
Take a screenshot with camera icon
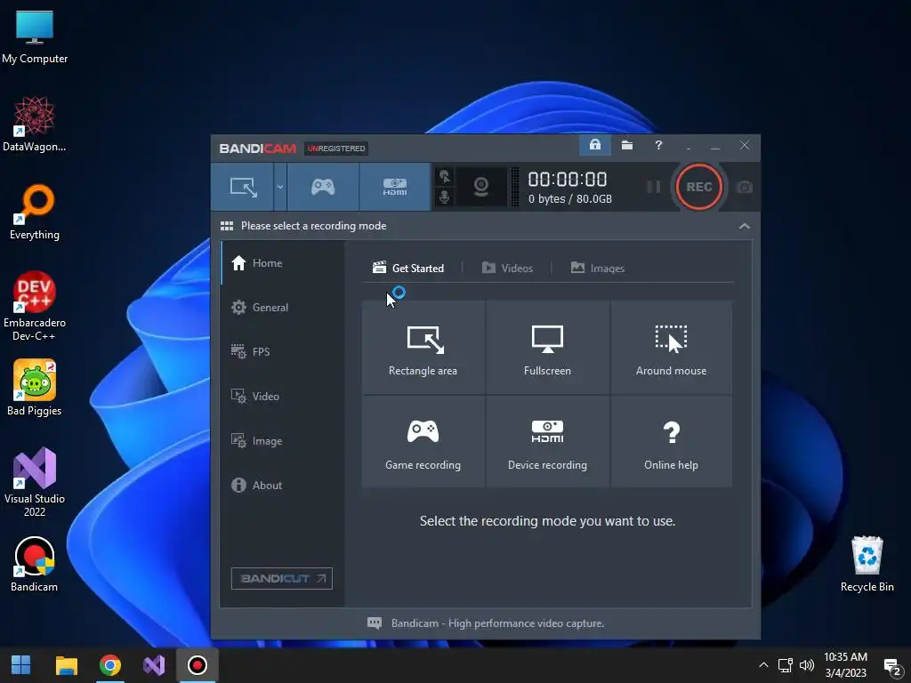click(745, 187)
